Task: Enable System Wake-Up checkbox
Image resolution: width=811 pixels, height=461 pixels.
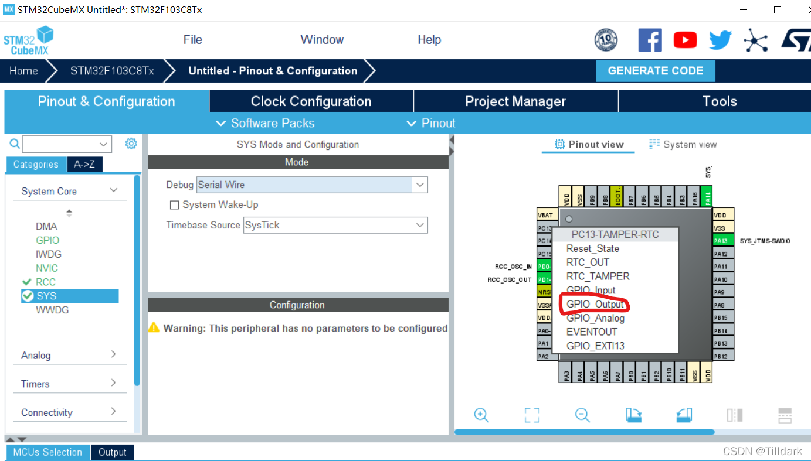Action: (x=174, y=204)
